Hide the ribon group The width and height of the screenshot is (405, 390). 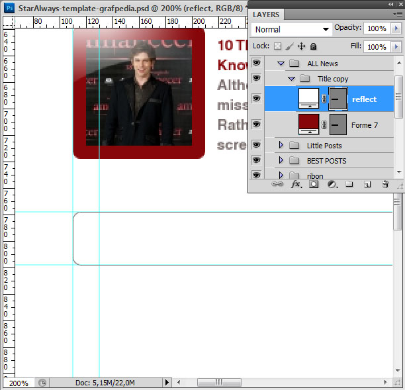(256, 175)
